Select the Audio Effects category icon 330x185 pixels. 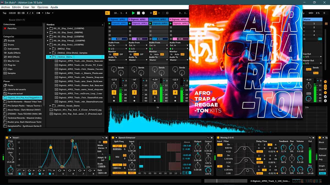point(5,53)
